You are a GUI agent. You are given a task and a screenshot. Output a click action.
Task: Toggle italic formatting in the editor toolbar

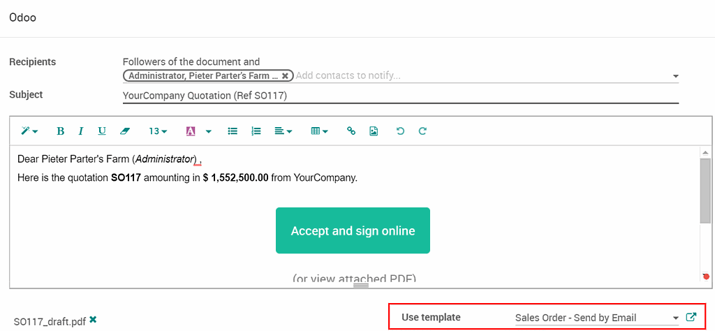(x=81, y=131)
